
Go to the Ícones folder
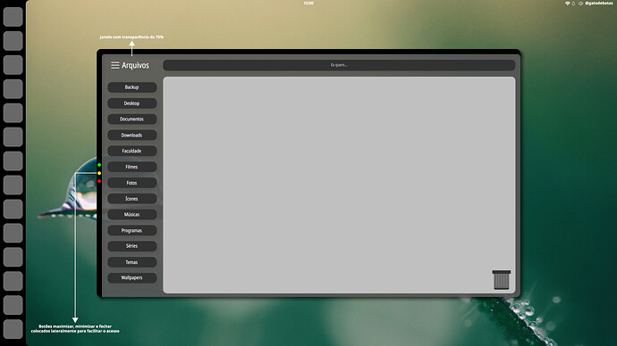click(131, 199)
